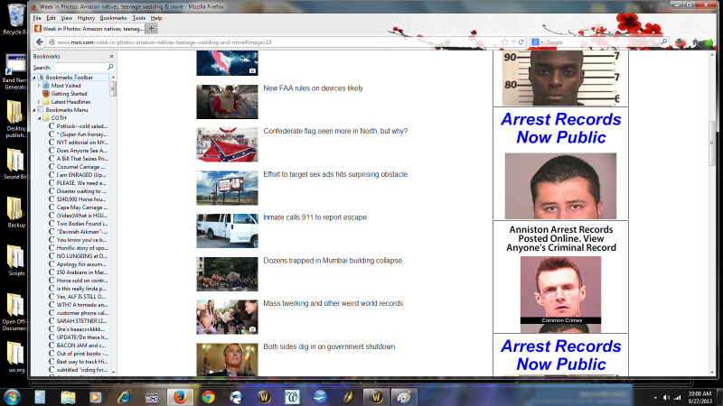Click the green bars addon icon
The image size is (723, 406).
(709, 42)
